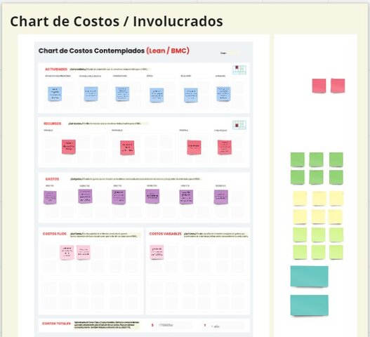Select the first red sticky note in Recursos
Viewport: 370px width, 337px height.
69,147
